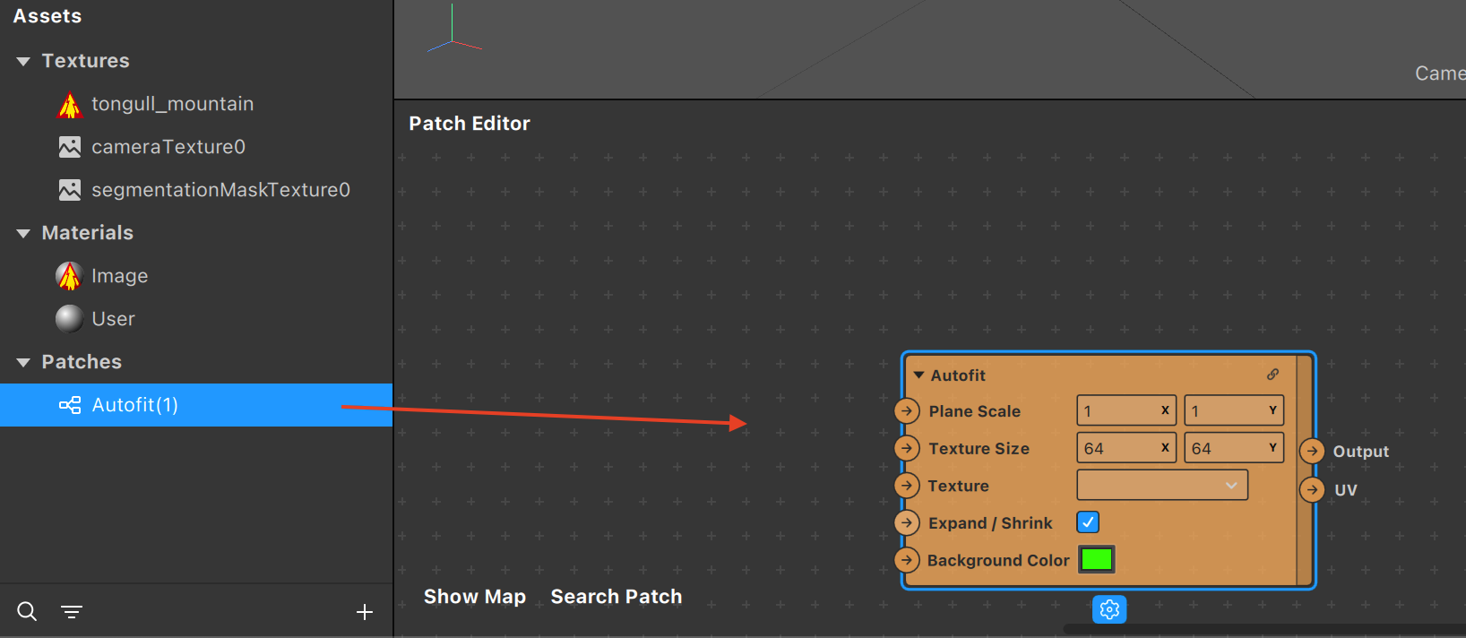Click the Output label on patch

[1360, 452]
